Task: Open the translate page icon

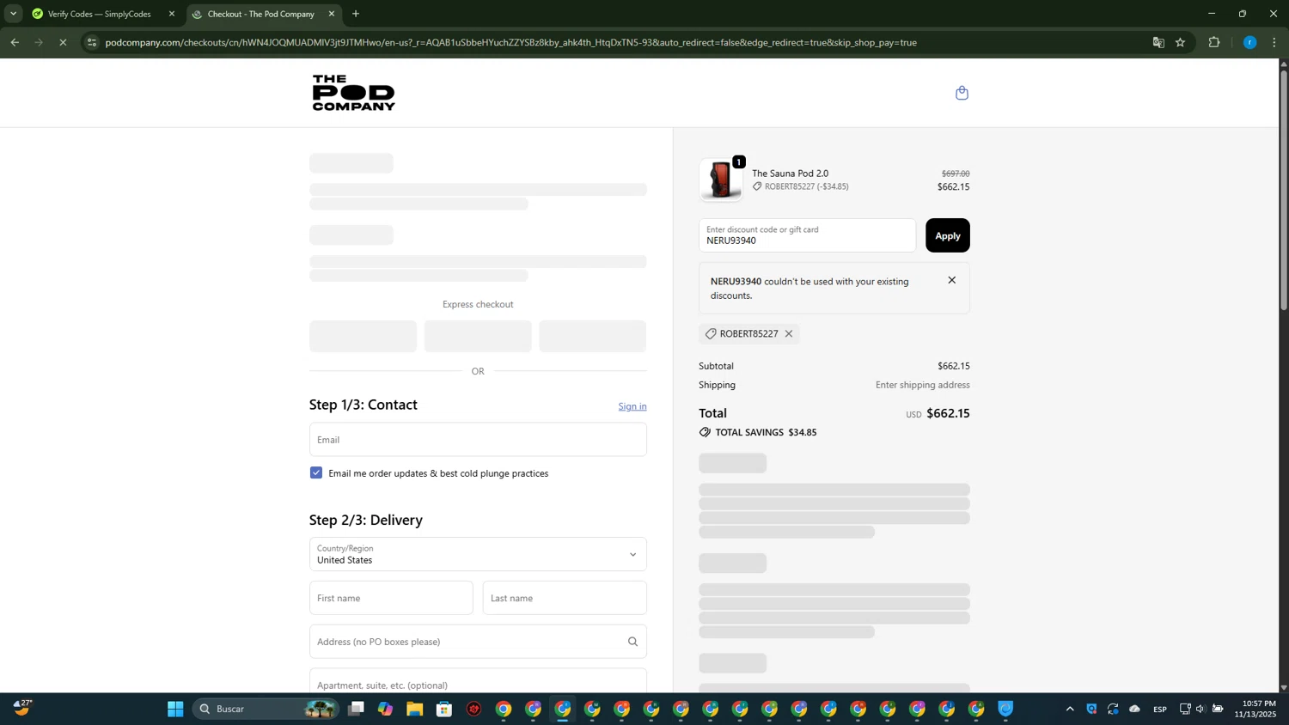Action: (1158, 42)
